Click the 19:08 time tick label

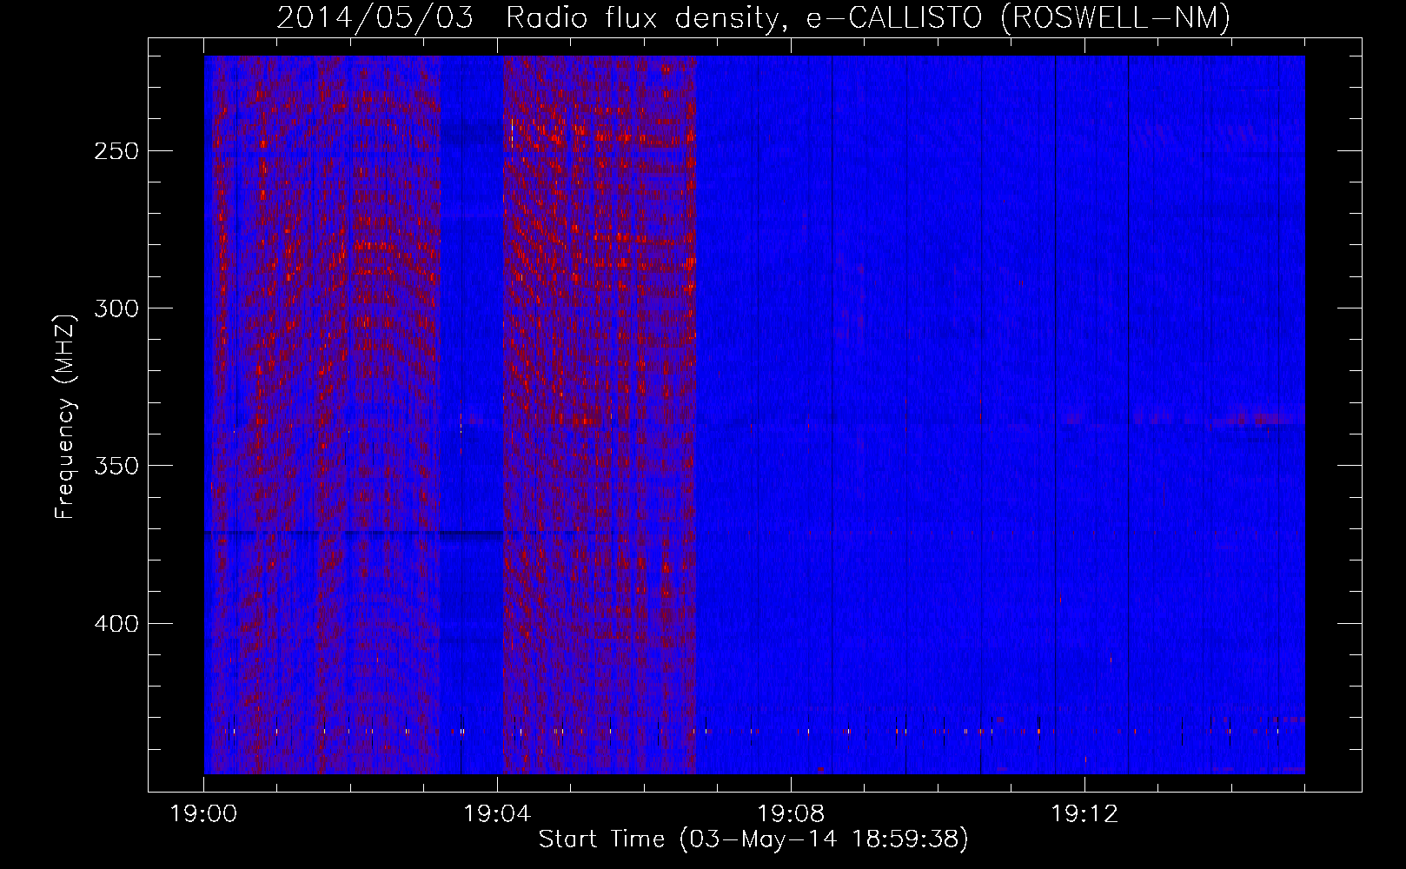791,814
